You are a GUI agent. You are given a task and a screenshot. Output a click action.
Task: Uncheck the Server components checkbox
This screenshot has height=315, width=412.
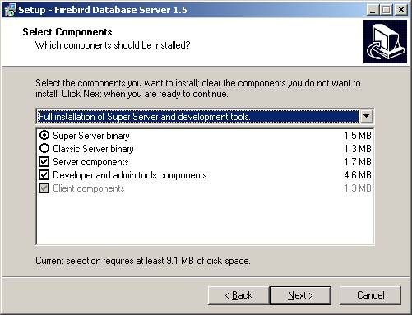(x=44, y=162)
